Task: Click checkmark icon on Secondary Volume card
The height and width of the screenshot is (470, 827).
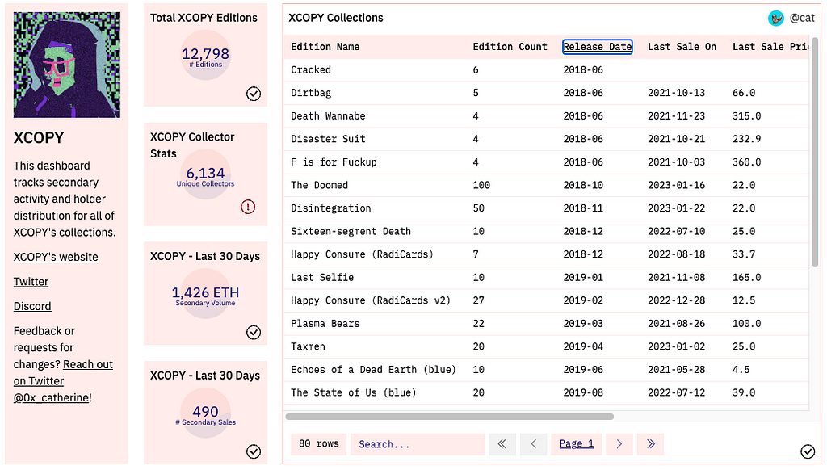Action: coord(254,332)
